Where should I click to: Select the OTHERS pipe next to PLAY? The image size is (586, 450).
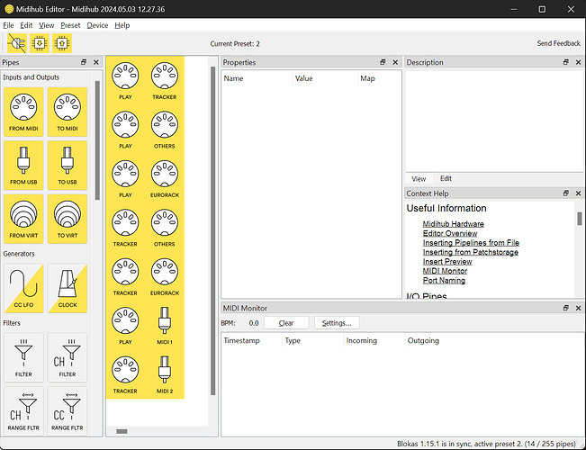(165, 130)
